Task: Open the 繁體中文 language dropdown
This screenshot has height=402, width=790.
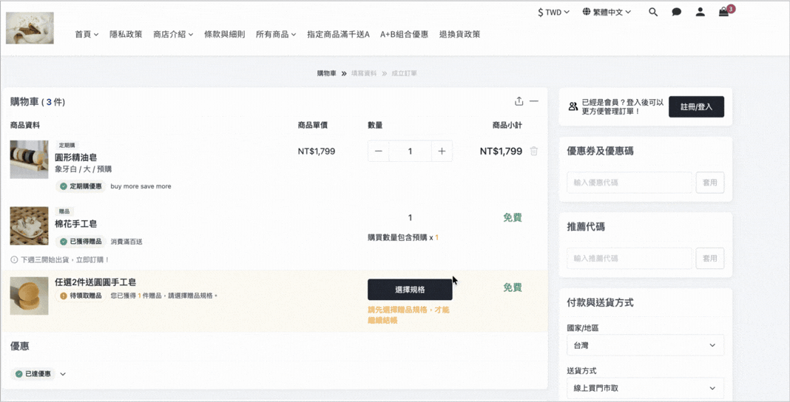Action: 607,12
